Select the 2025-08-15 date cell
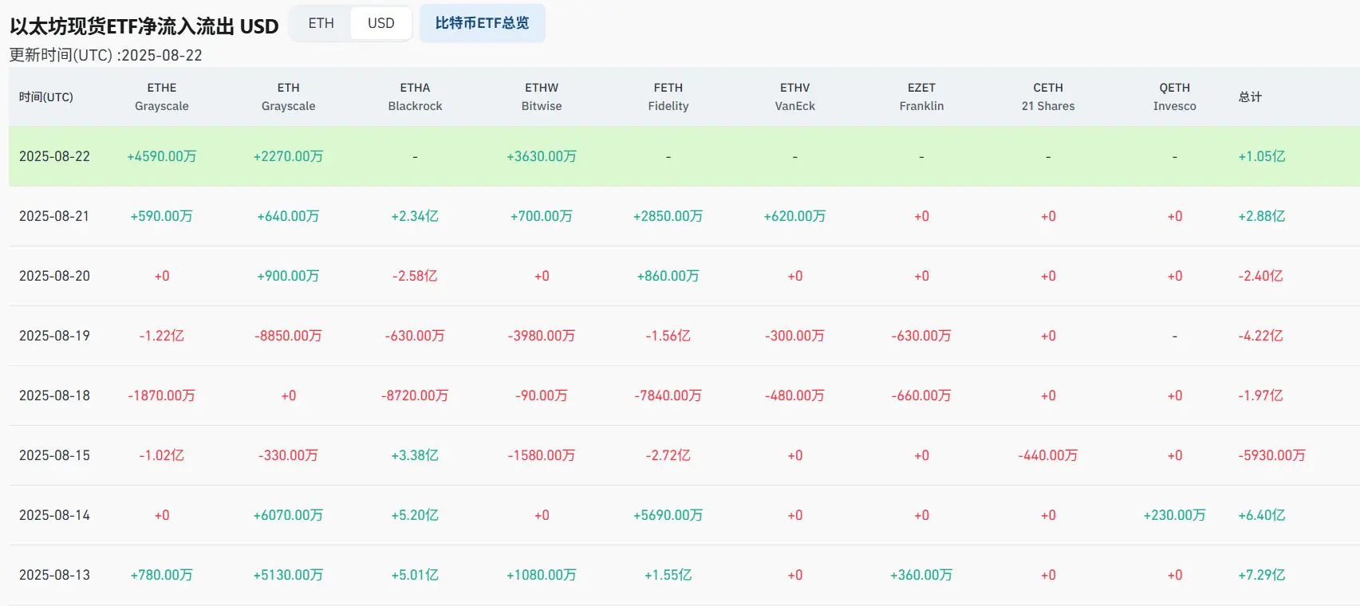The image size is (1360, 606). (x=54, y=455)
